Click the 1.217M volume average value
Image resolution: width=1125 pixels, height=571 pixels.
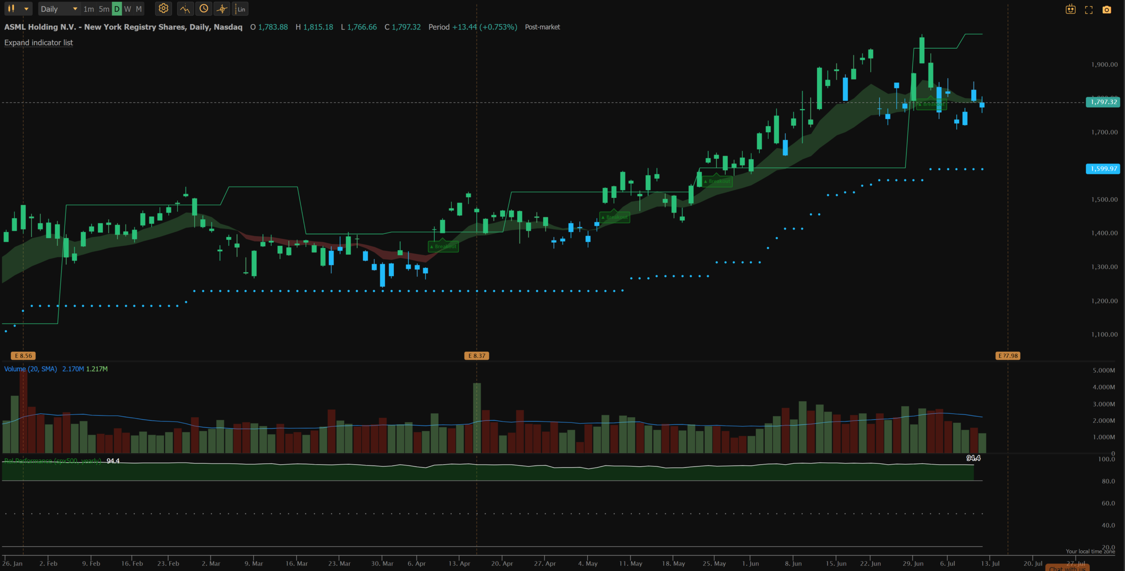pos(97,369)
